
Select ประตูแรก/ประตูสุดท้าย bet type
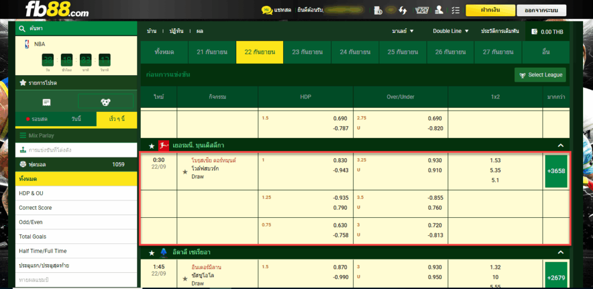pos(76,266)
